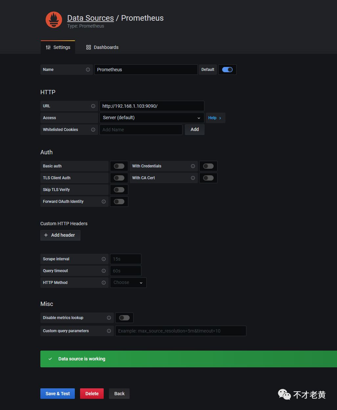
Task: Click the "Custom HTTP Headers" heading
Action: pos(64,224)
